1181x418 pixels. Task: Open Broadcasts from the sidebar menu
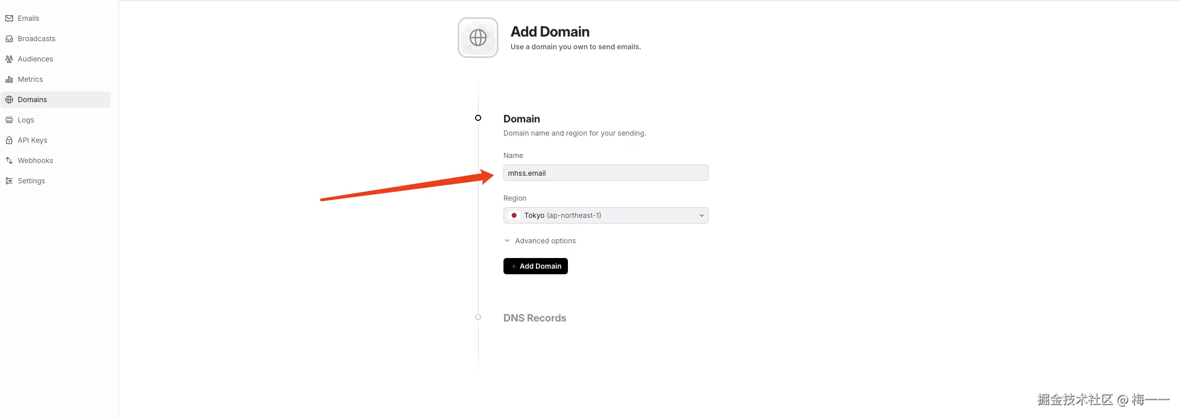[37, 39]
